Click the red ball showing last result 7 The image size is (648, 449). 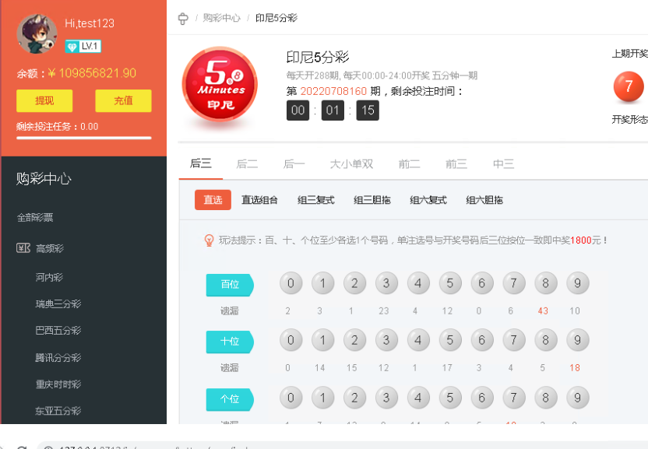[629, 87]
